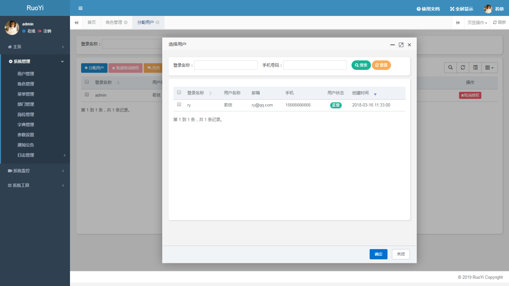This screenshot has width=509, height=286.
Task: Click the table refresh icon
Action: click(463, 68)
